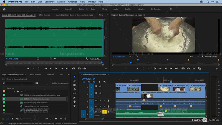Toggle Snap magnet in timeline

89,82
